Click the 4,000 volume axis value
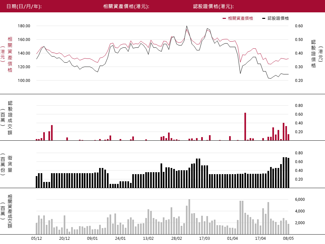The width and height of the screenshot is (325, 244). (300, 211)
